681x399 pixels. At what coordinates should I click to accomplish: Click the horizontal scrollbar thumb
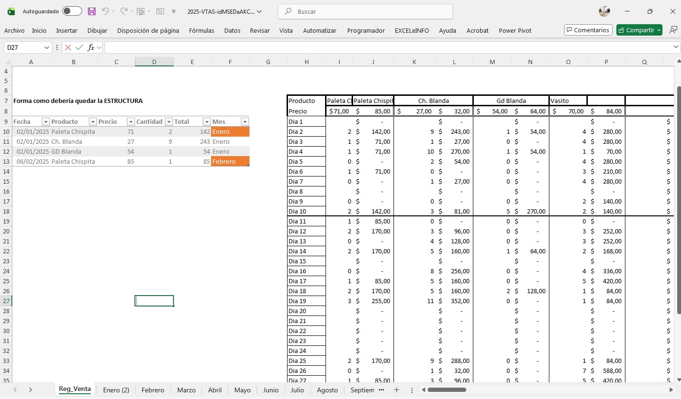447,390
